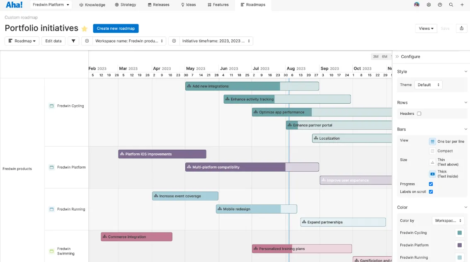
Task: Collapse the Rows section
Action: pyautogui.click(x=465, y=102)
